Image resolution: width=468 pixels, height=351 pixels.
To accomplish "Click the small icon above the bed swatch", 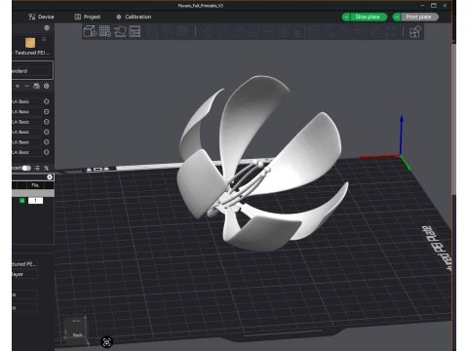I will [x=44, y=39].
